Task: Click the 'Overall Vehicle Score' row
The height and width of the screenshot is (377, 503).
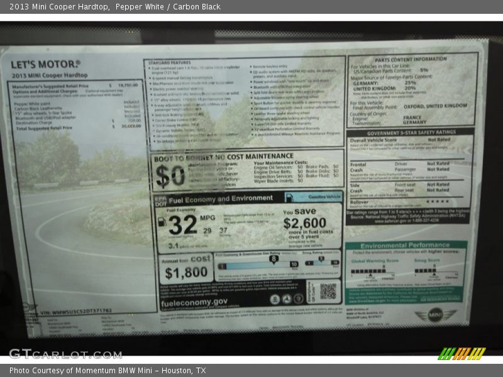Action: pyautogui.click(x=401, y=140)
